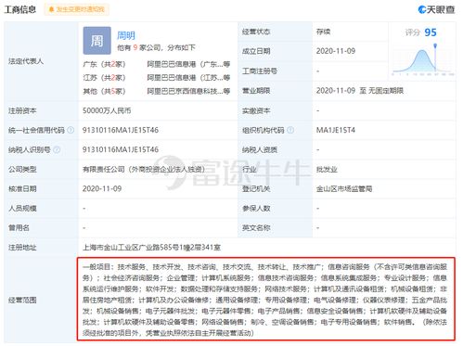Click the 曾用名 label

pyautogui.click(x=19, y=228)
